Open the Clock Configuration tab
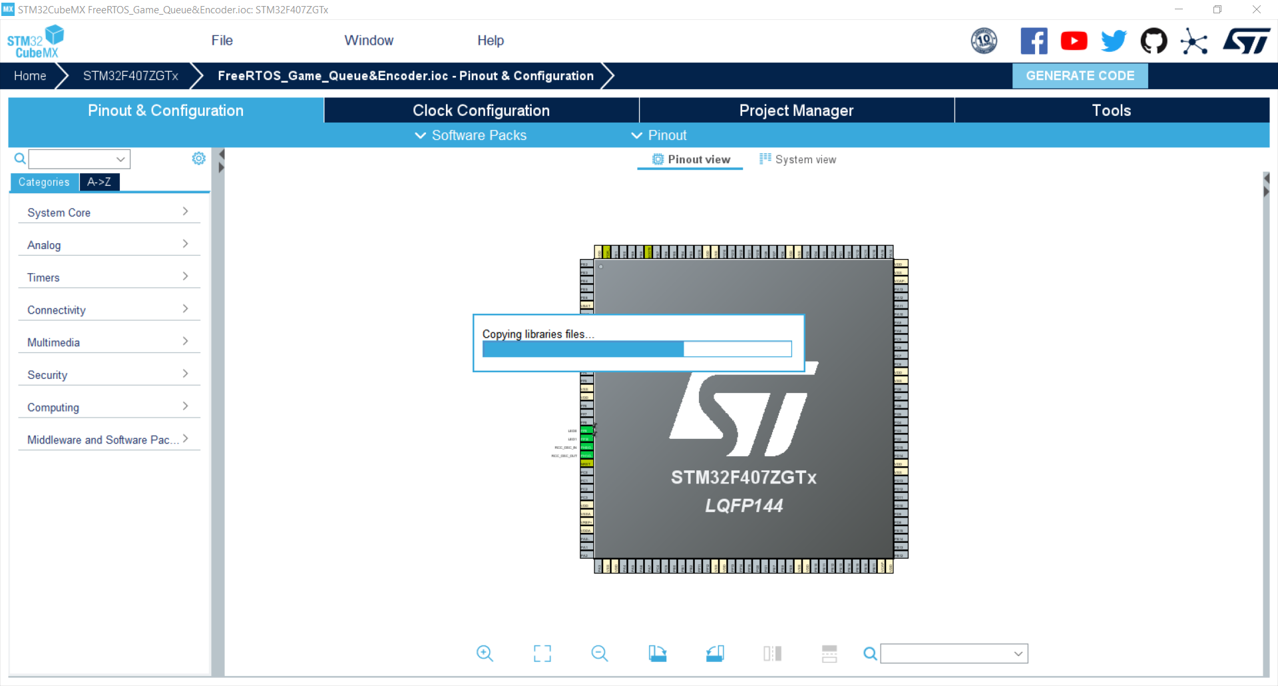The width and height of the screenshot is (1278, 686). pyautogui.click(x=481, y=110)
